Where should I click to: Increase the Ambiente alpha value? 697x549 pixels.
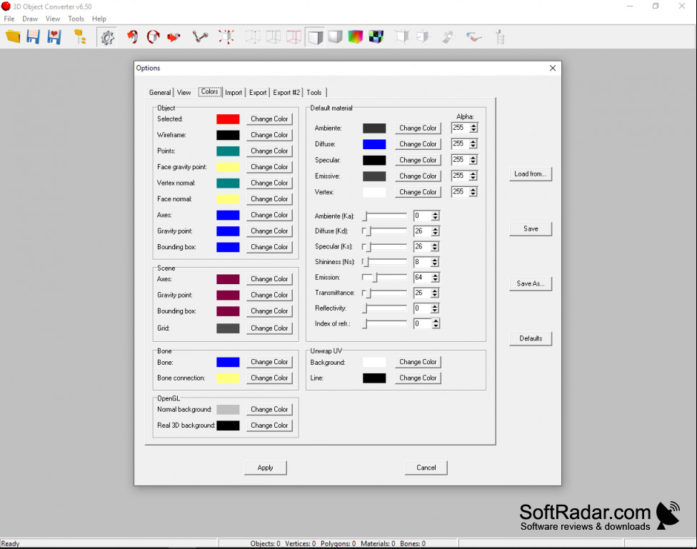(473, 126)
